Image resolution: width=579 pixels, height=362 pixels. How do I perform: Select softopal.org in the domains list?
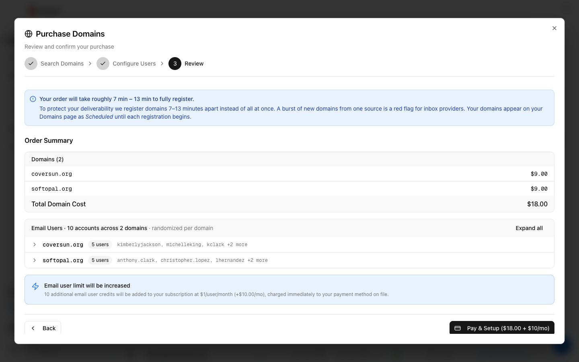pyautogui.click(x=51, y=189)
